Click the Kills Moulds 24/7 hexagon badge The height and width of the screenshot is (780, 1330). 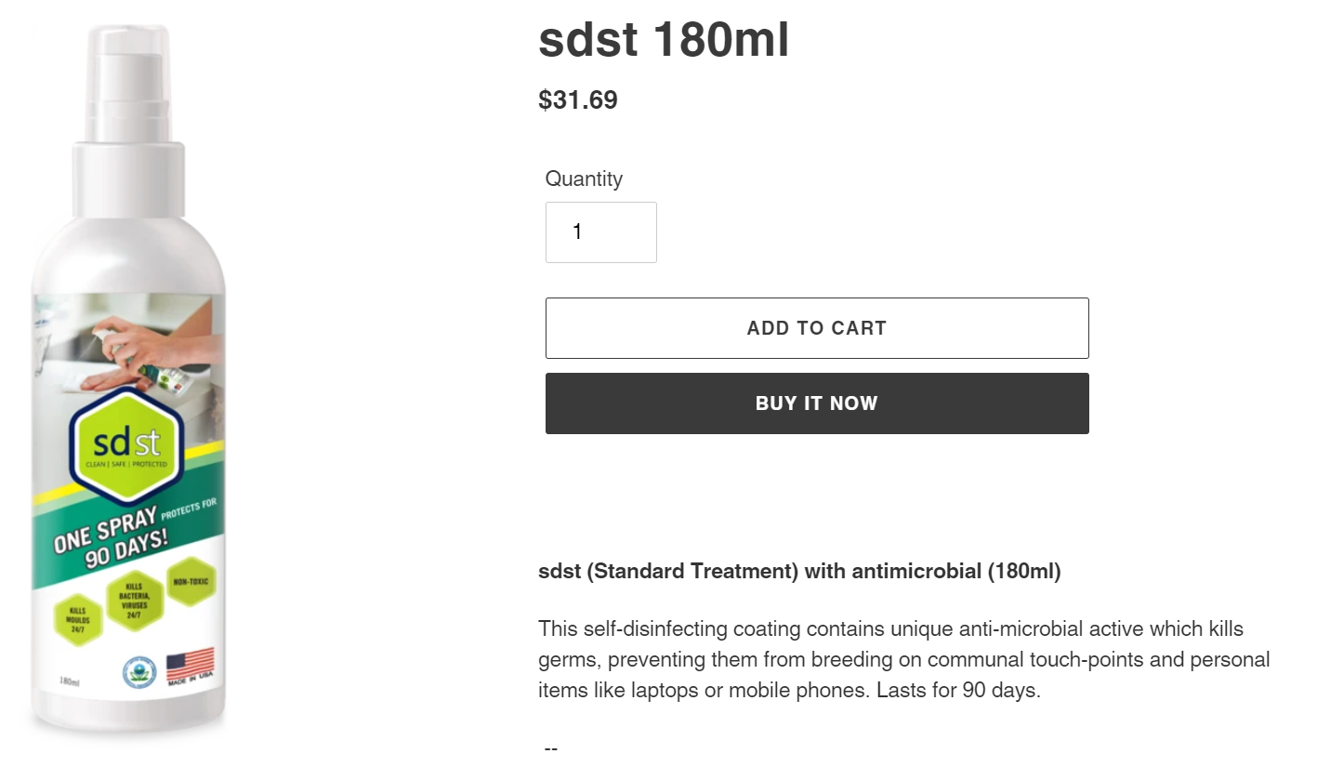click(x=78, y=619)
